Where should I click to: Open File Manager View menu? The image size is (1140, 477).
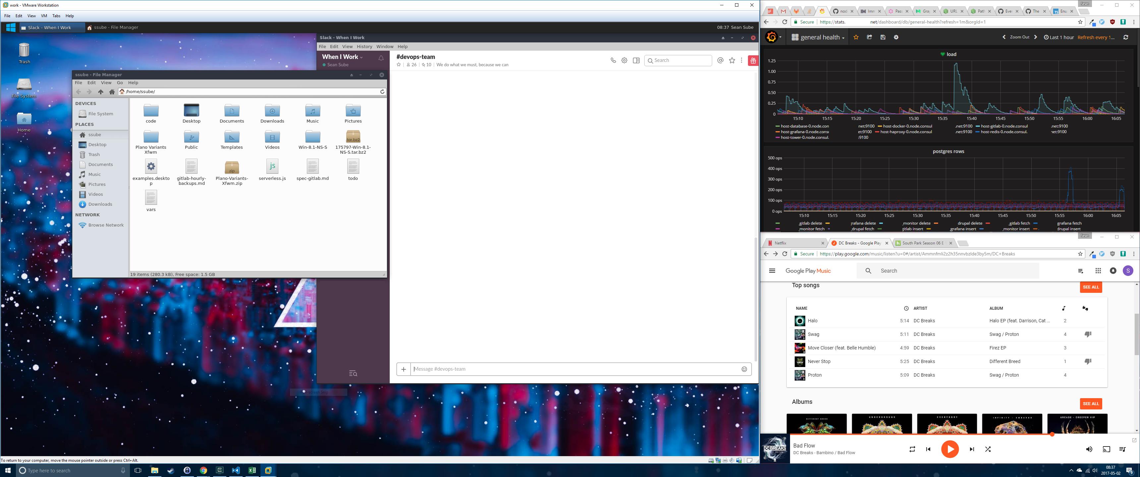pos(106,83)
